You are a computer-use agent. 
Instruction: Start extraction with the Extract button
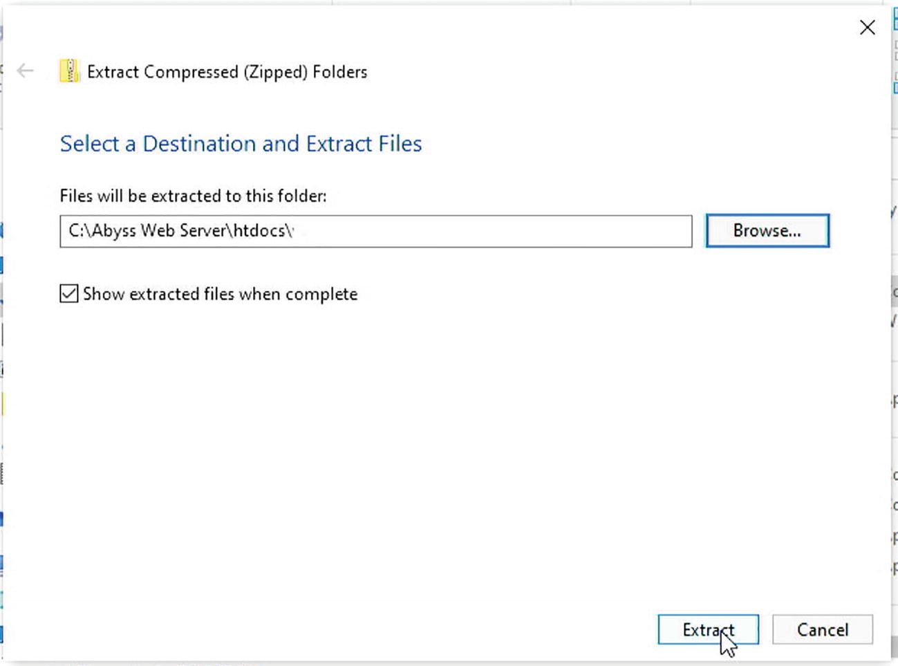coord(708,629)
